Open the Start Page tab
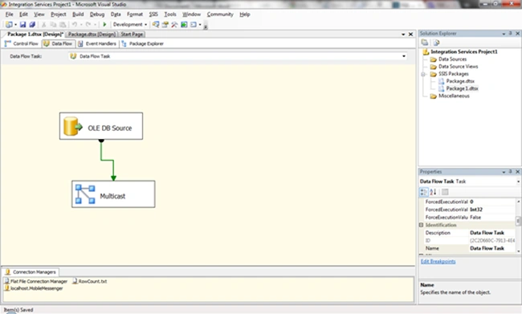This screenshot has width=522, height=314. coord(132,35)
